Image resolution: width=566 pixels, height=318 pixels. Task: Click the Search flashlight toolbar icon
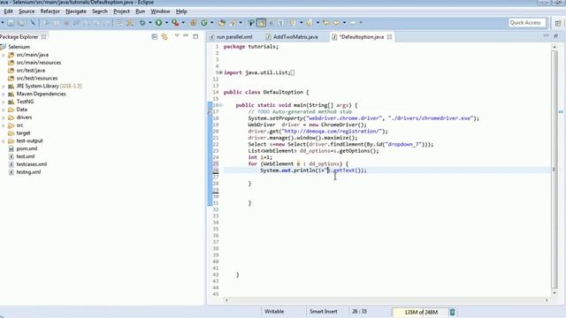(233, 23)
